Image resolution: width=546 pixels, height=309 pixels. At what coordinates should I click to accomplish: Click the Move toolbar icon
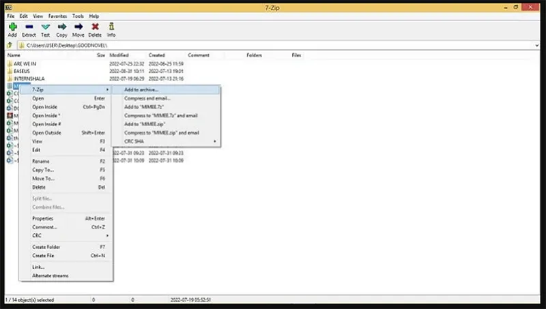pos(78,27)
